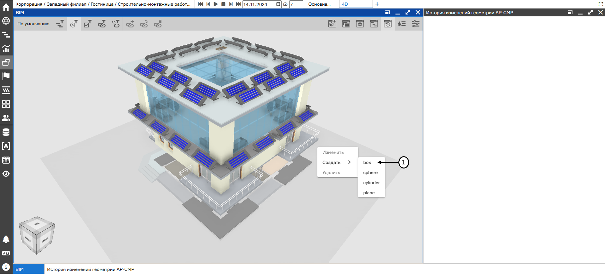
Task: Start the 4D simulation playback
Action: (216, 4)
